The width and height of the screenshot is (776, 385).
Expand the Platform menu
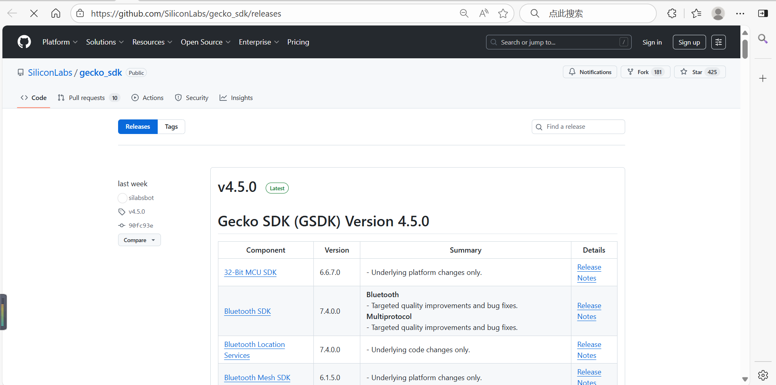point(60,42)
